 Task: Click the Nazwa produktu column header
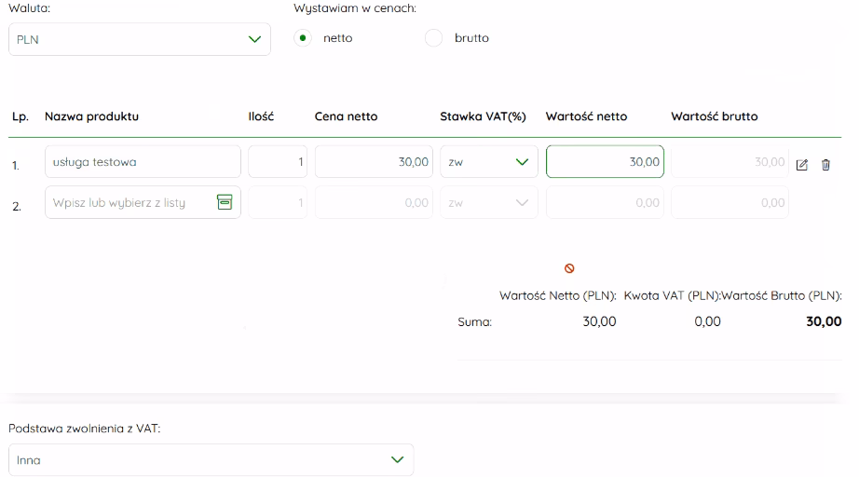(x=91, y=116)
